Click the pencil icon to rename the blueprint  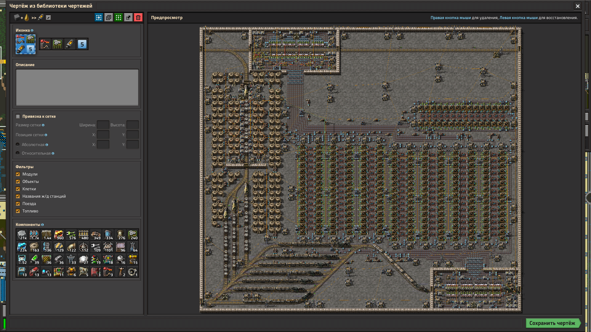pos(48,18)
